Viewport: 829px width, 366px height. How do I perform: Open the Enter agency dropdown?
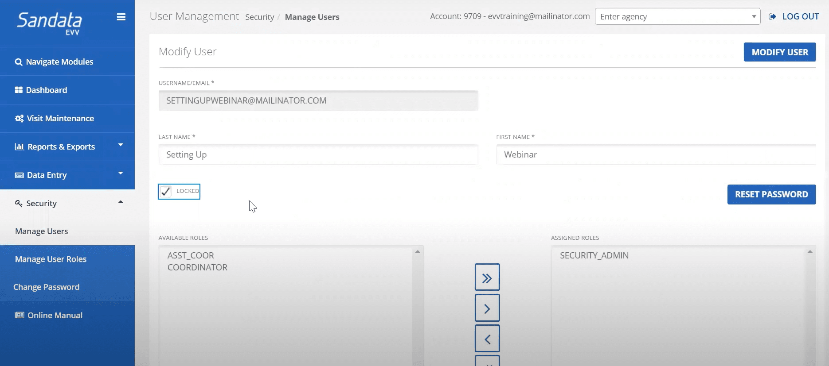[x=677, y=17]
